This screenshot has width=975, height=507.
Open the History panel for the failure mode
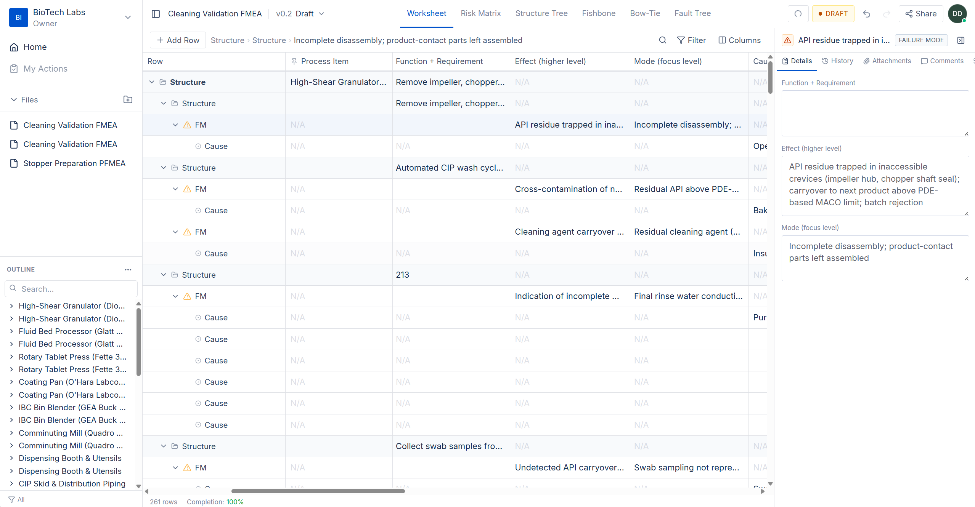point(837,61)
